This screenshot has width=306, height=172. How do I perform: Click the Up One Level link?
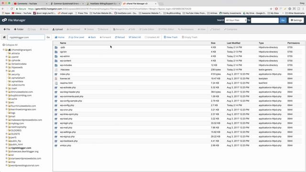[x=76, y=37]
